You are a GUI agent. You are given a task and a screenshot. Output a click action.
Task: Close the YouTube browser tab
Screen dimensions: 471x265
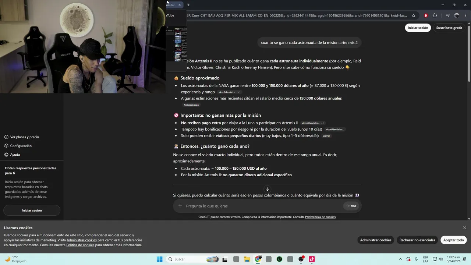180,5
